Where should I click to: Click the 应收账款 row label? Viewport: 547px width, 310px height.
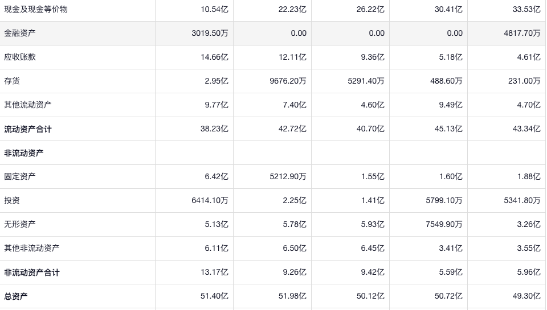(x=20, y=57)
